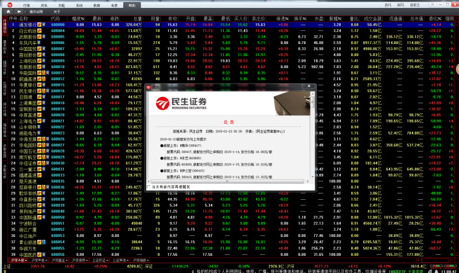Click the 官网 link at top right
Screen dimensions: 459x273
(400, 5)
